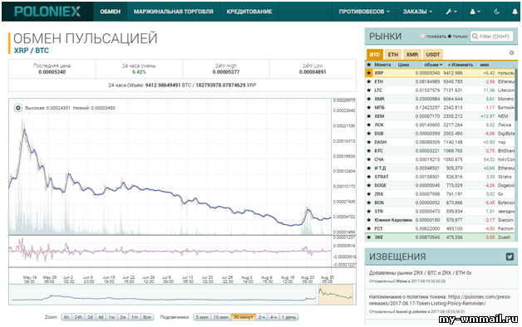The image size is (522, 327).
Task: Select the ETH market row
Action: pyautogui.click(x=440, y=81)
